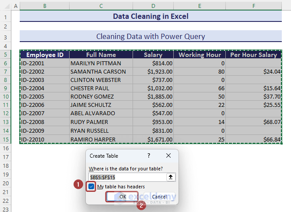Toggle 'My table has headers' checkbox
291x212 pixels.
pos(91,187)
